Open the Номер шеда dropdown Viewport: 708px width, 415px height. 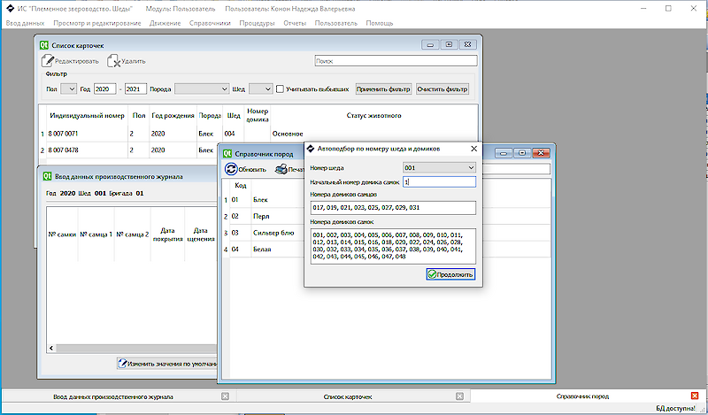point(439,167)
